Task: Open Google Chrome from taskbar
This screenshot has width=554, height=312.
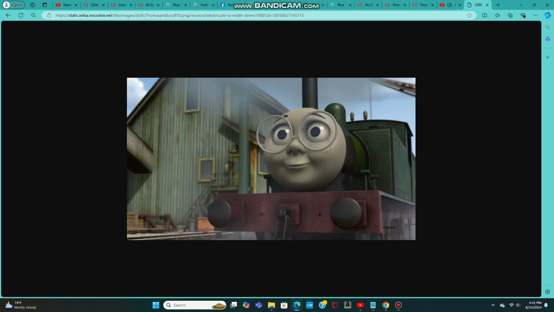Action: click(x=386, y=305)
